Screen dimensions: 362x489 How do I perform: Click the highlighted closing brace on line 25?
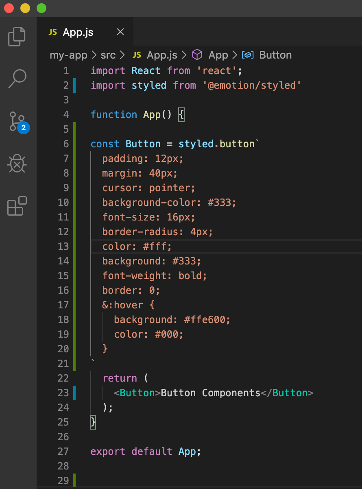[x=94, y=423]
